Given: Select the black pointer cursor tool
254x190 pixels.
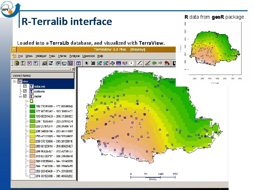Looking at the screenshot, I should point(87,63).
